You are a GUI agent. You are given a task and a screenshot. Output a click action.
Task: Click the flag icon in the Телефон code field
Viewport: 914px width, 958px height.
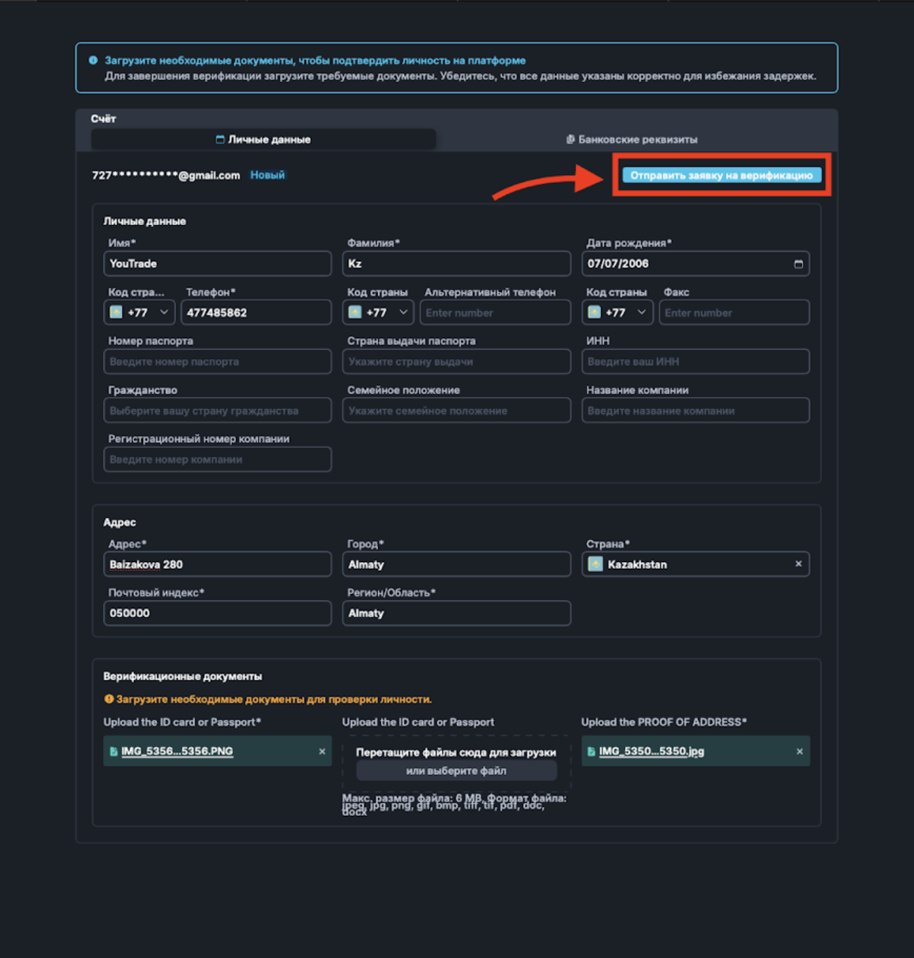pos(116,312)
